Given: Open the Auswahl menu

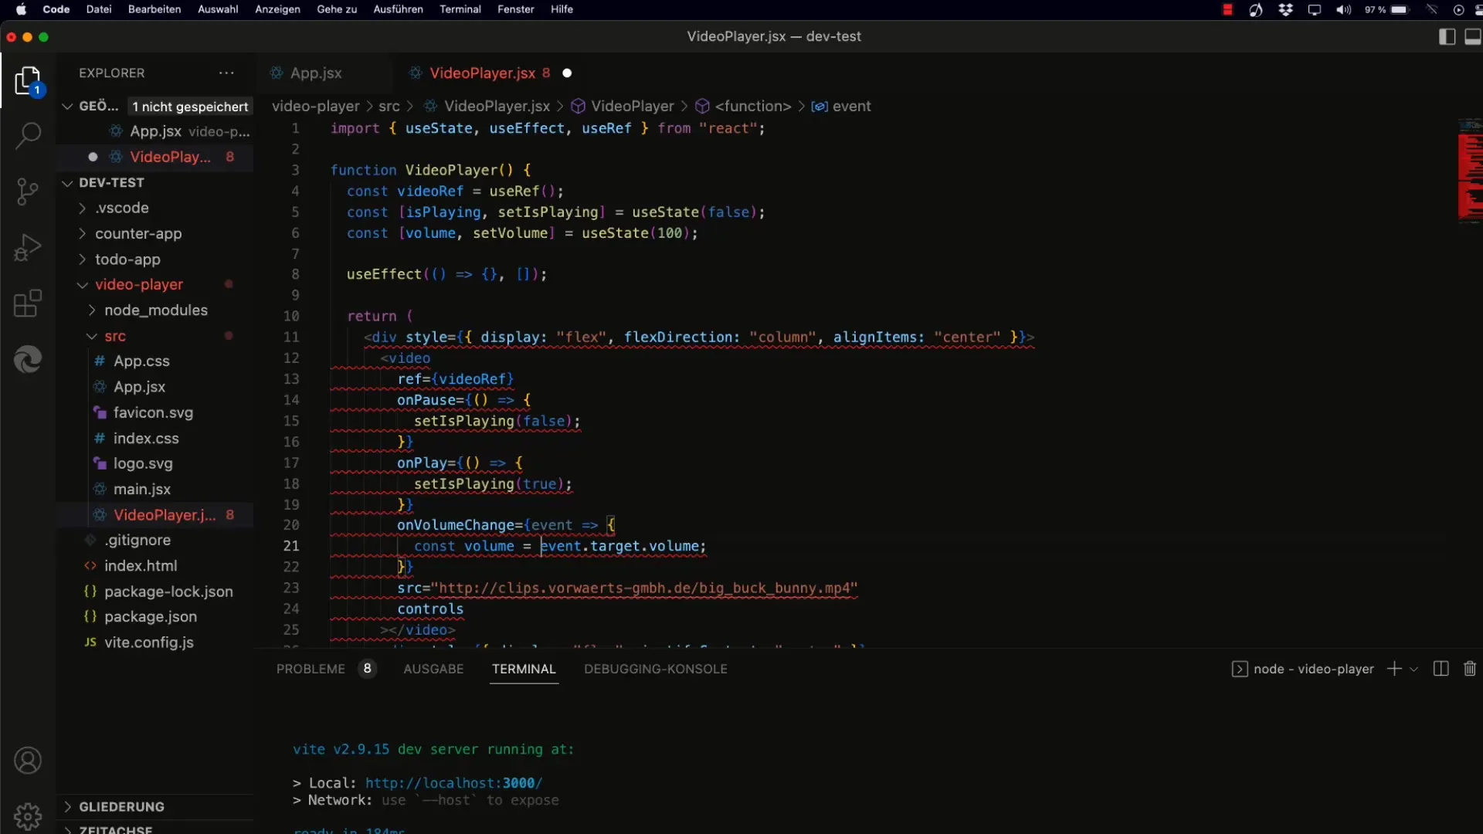Looking at the screenshot, I should [218, 9].
